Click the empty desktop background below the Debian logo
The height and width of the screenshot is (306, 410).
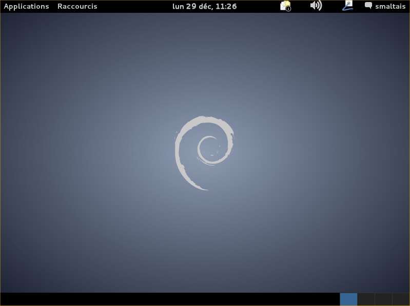(205, 241)
